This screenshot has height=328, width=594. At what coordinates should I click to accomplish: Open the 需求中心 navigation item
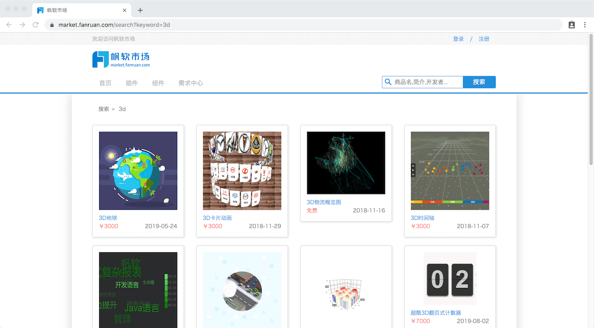pos(191,83)
